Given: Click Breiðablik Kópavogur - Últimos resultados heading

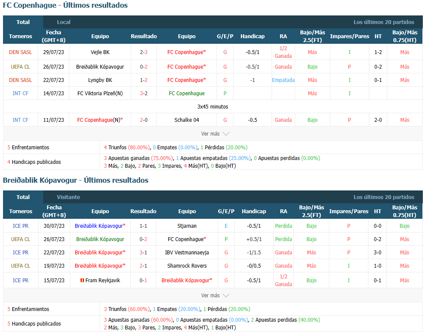Looking at the screenshot, I should [76, 180].
